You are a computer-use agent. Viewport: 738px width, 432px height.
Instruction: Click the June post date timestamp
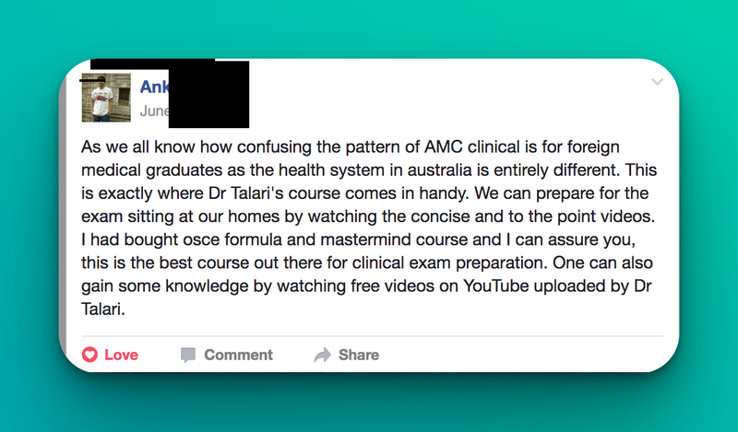click(x=153, y=111)
